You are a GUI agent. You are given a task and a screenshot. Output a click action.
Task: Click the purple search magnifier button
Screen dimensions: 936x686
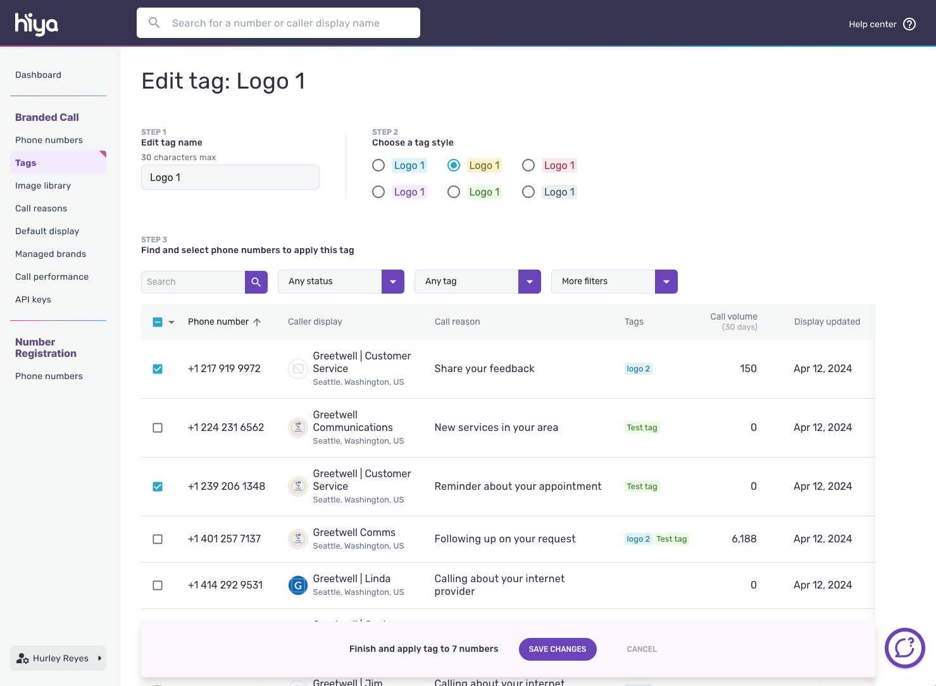coord(256,282)
